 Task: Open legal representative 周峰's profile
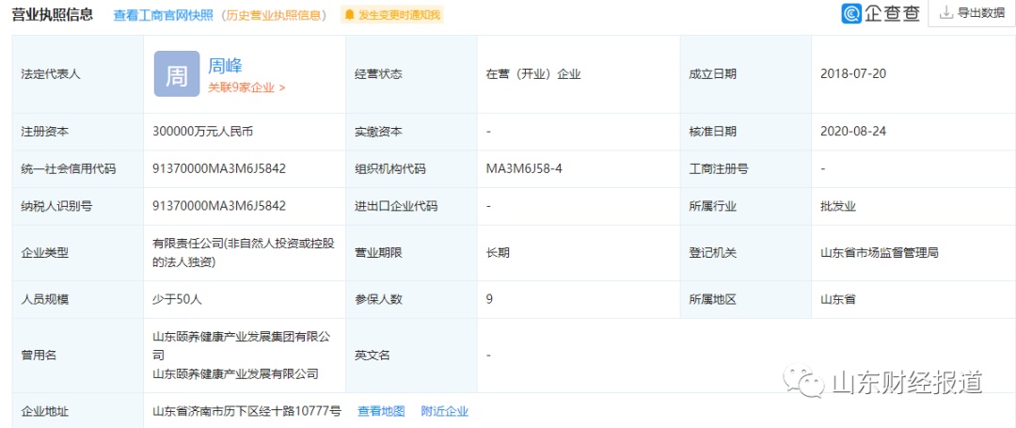point(226,65)
